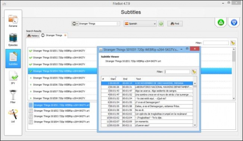Close the Subtitle Viewer window
This screenshot has height=141, width=243.
194,49
